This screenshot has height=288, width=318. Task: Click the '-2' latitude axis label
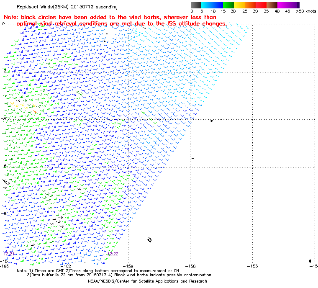point(4,71)
